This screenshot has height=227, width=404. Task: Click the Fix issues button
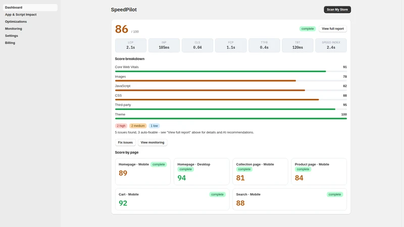(x=125, y=142)
